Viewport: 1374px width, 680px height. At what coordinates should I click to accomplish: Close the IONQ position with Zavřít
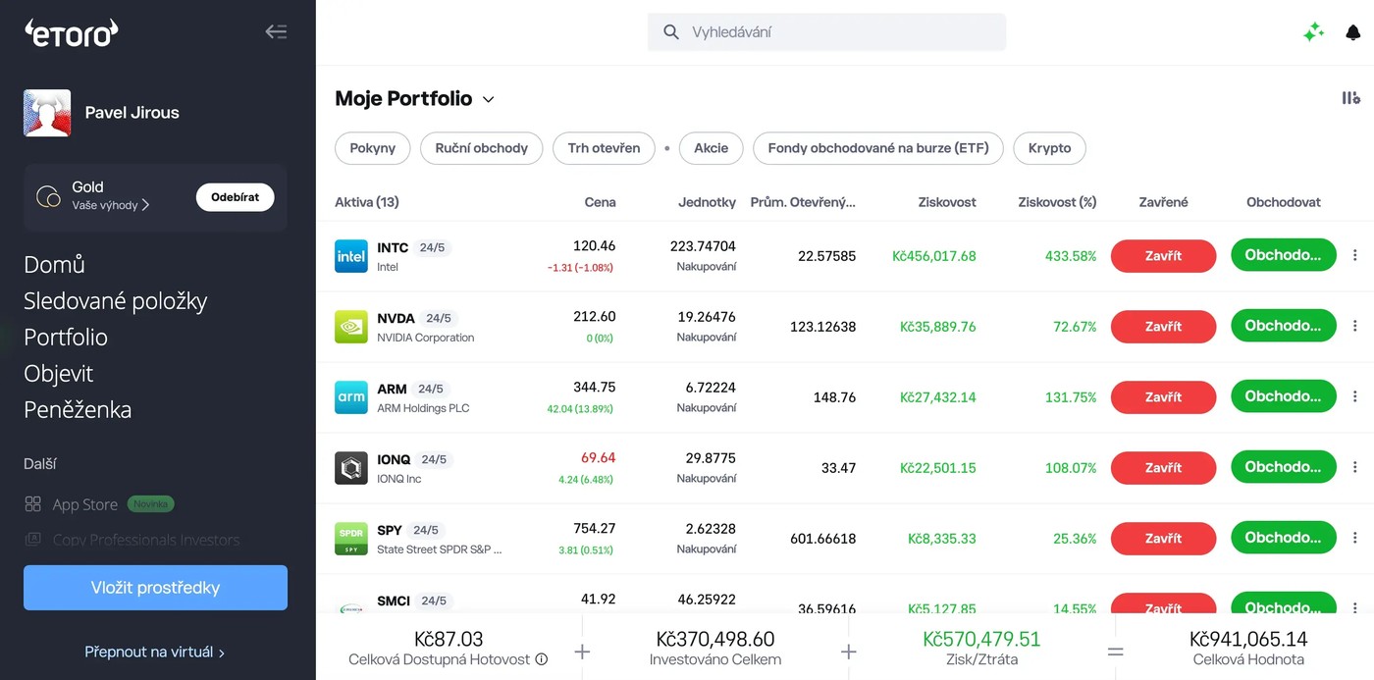click(1163, 468)
